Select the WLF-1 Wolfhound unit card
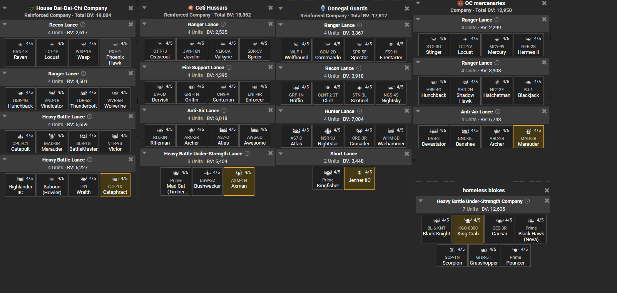 296,50
